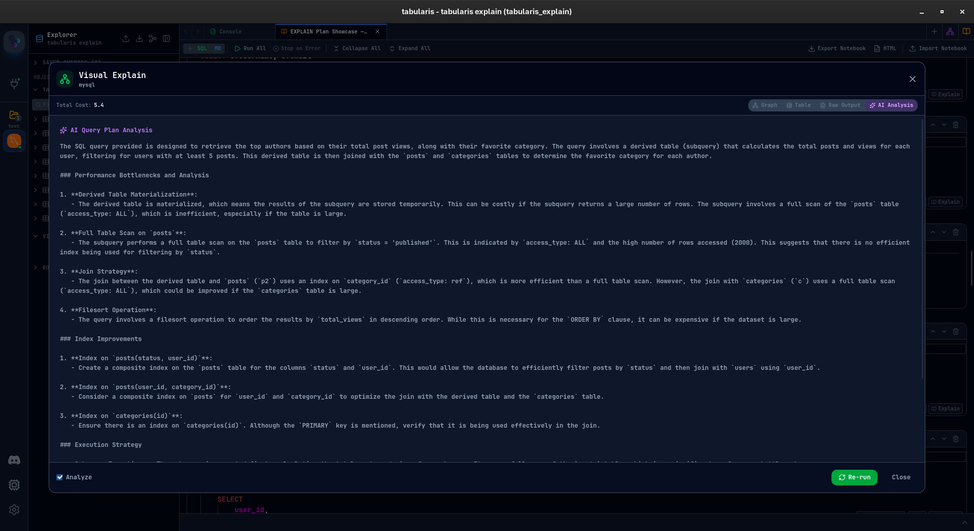Click the Discord icon in the sidebar
The image size is (974, 531).
tap(14, 460)
